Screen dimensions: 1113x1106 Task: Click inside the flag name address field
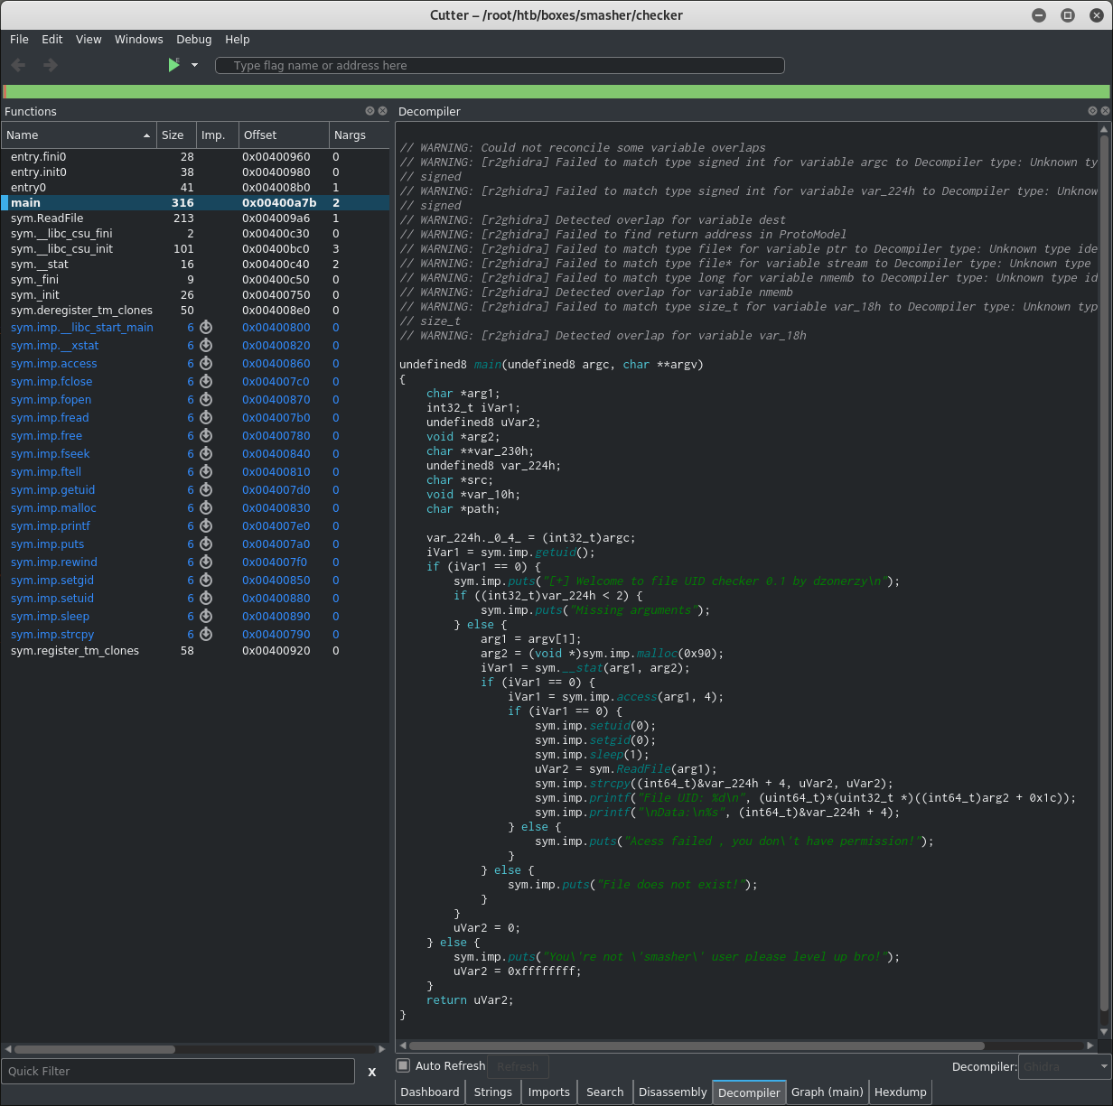(x=500, y=65)
